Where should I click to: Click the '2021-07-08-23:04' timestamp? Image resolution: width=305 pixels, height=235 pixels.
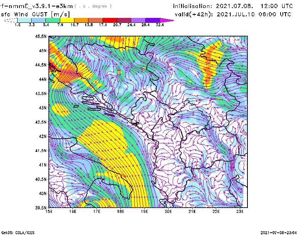279,233
